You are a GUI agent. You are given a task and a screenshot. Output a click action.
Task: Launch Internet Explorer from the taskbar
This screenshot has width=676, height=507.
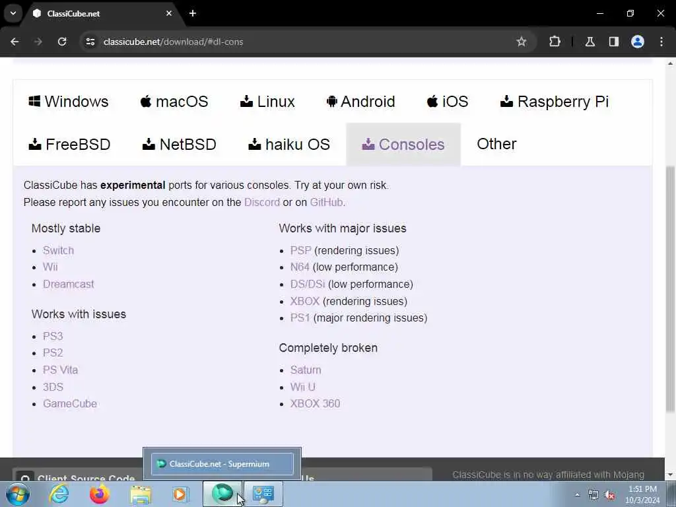[x=59, y=494]
